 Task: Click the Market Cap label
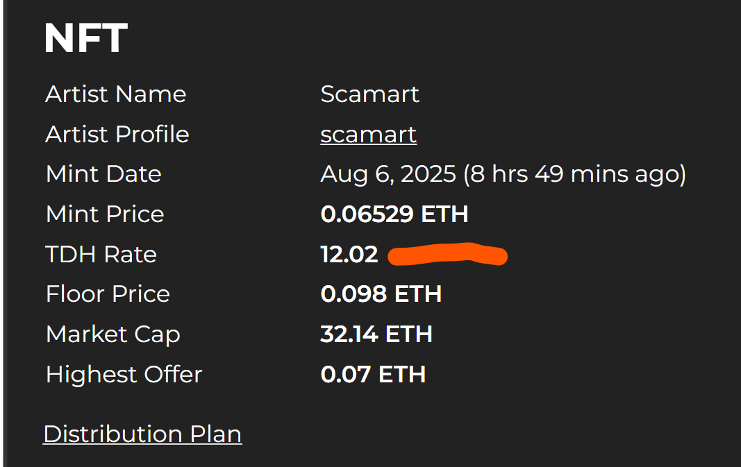point(113,334)
